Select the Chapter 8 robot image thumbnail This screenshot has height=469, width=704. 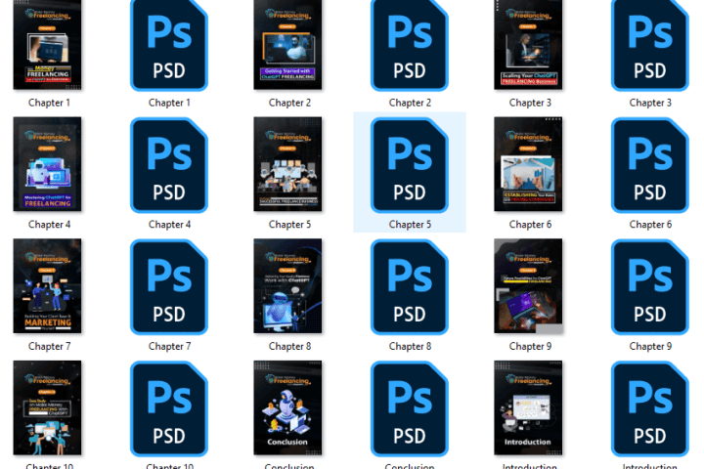point(287,286)
